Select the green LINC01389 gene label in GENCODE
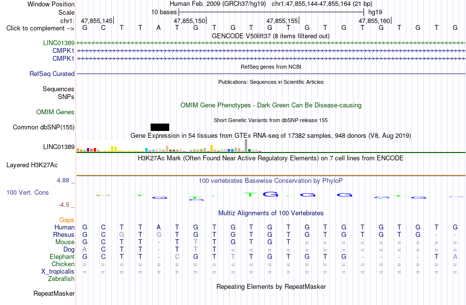Image resolution: width=466 pixels, height=305 pixels. point(59,43)
